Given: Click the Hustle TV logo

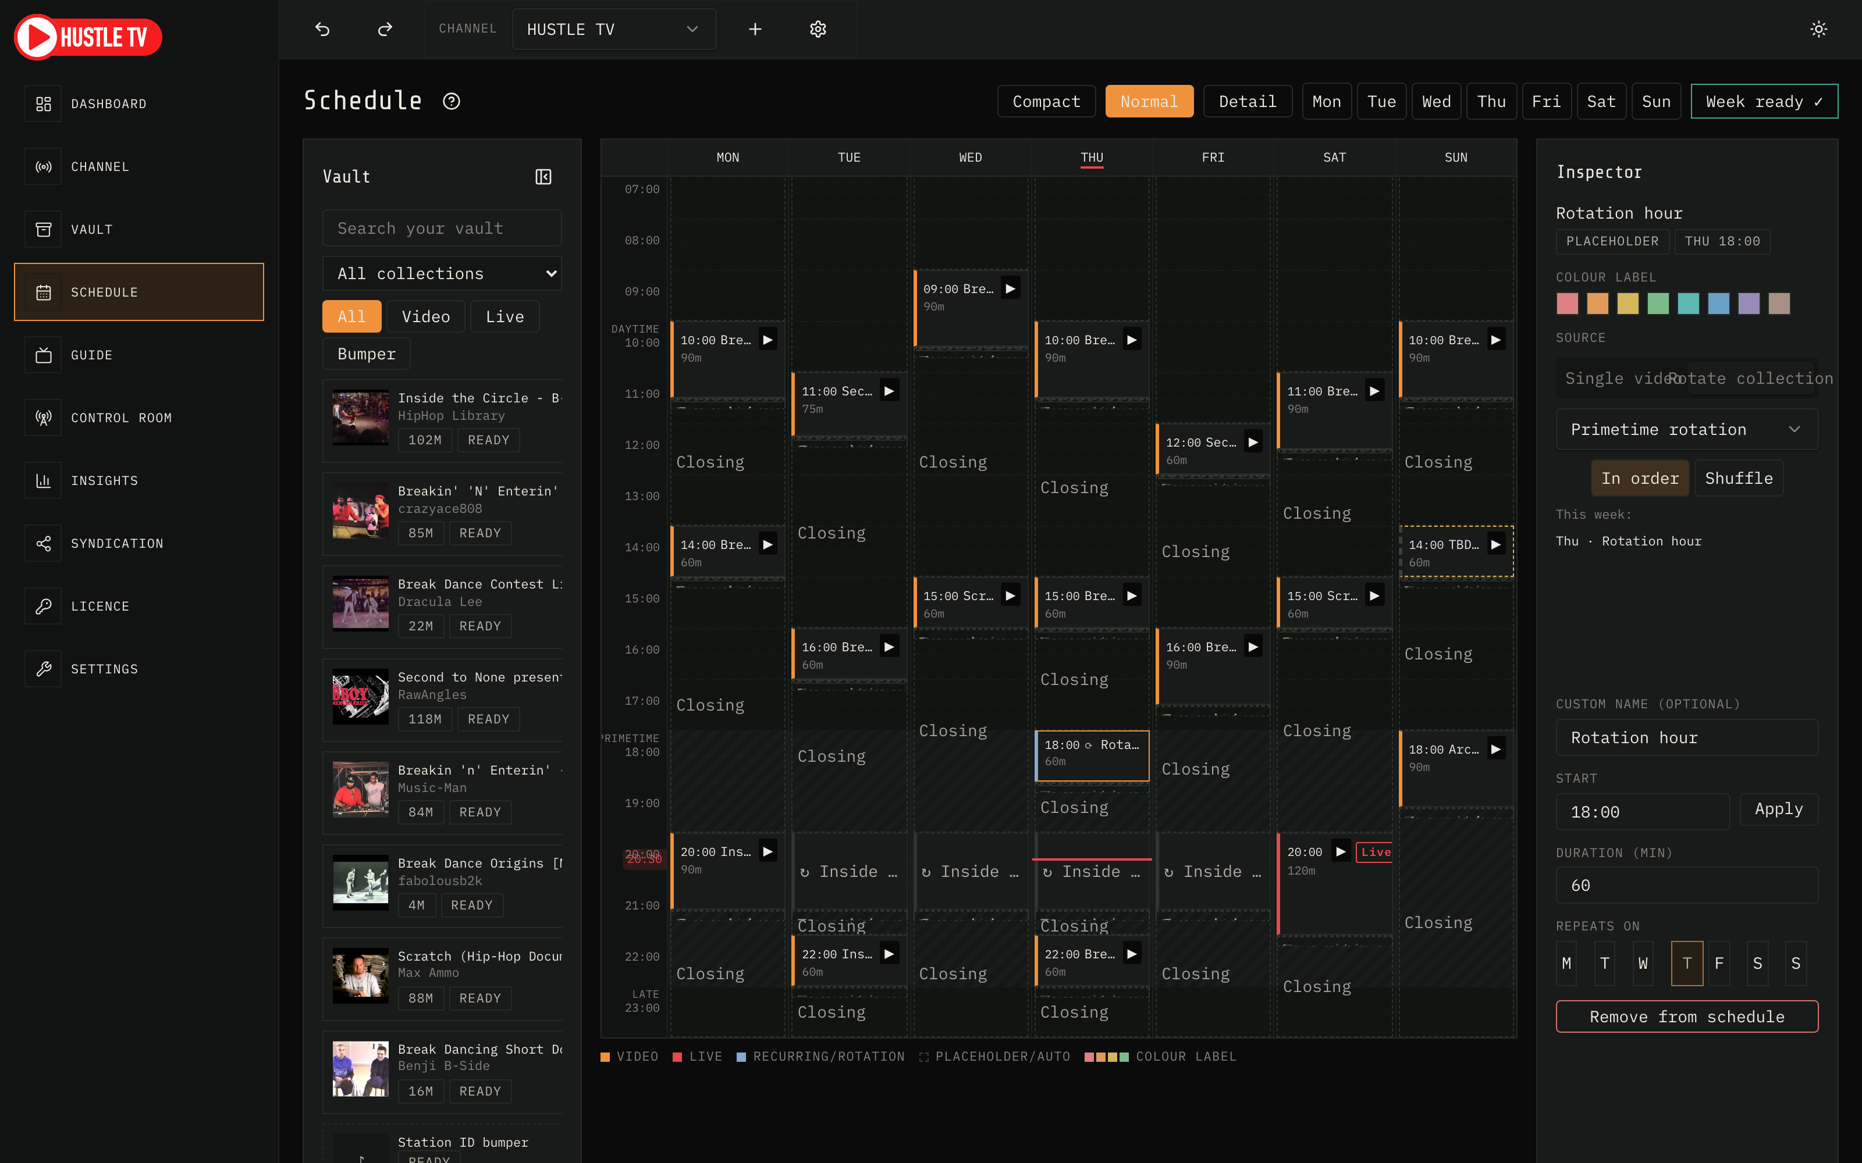Looking at the screenshot, I should 88,37.
